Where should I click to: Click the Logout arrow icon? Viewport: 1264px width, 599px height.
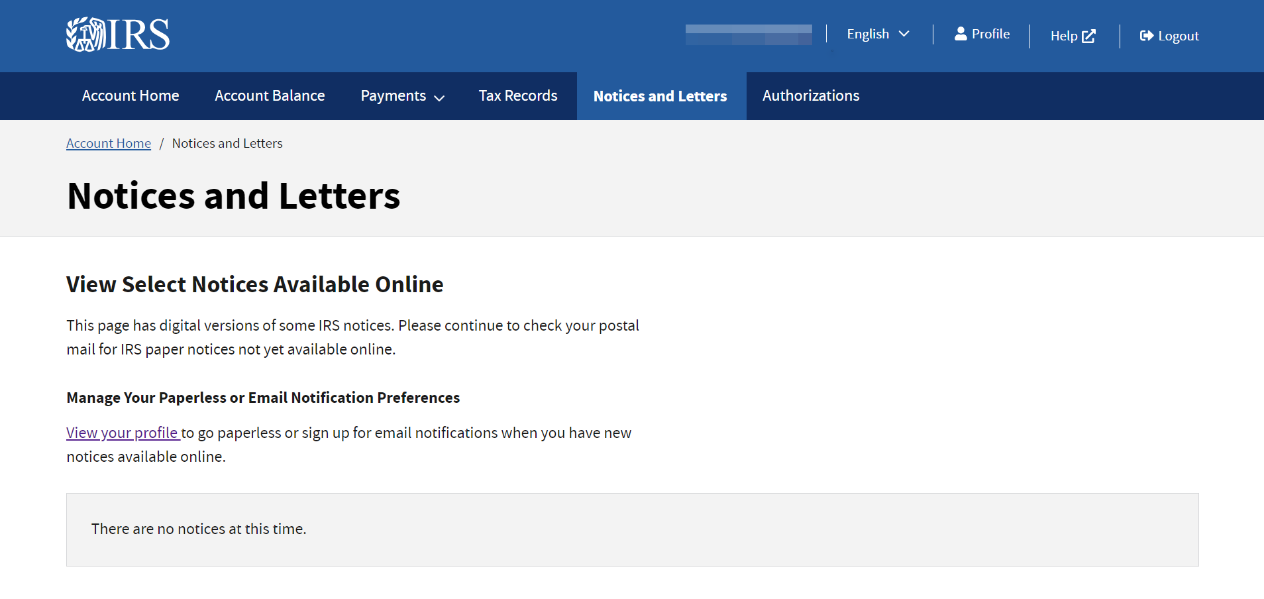pos(1146,36)
